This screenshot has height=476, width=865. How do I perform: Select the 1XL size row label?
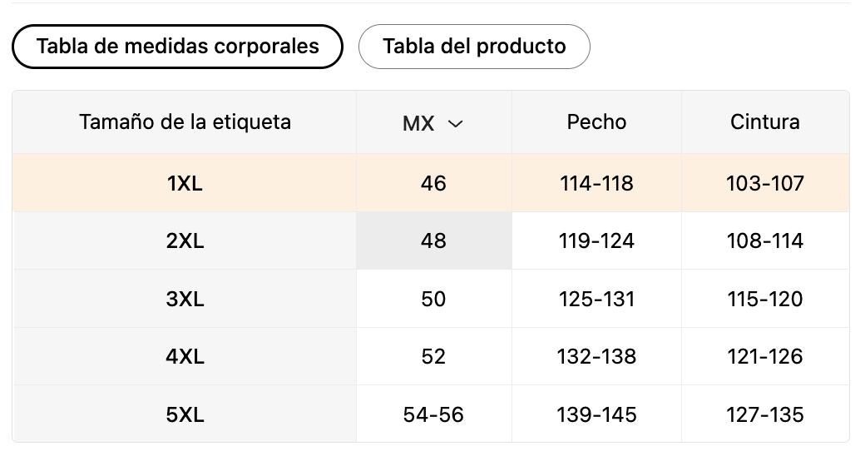[x=185, y=183]
